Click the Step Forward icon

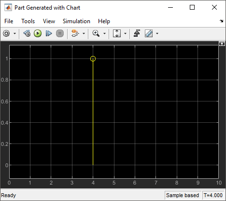point(49,33)
